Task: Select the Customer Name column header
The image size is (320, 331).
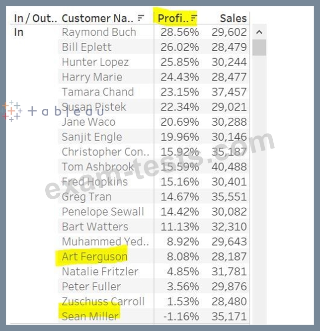Action: (97, 18)
